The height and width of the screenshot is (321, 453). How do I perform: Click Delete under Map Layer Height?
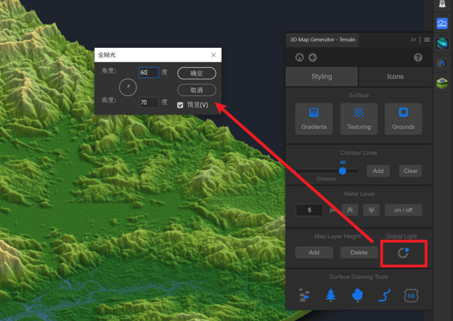click(x=359, y=253)
